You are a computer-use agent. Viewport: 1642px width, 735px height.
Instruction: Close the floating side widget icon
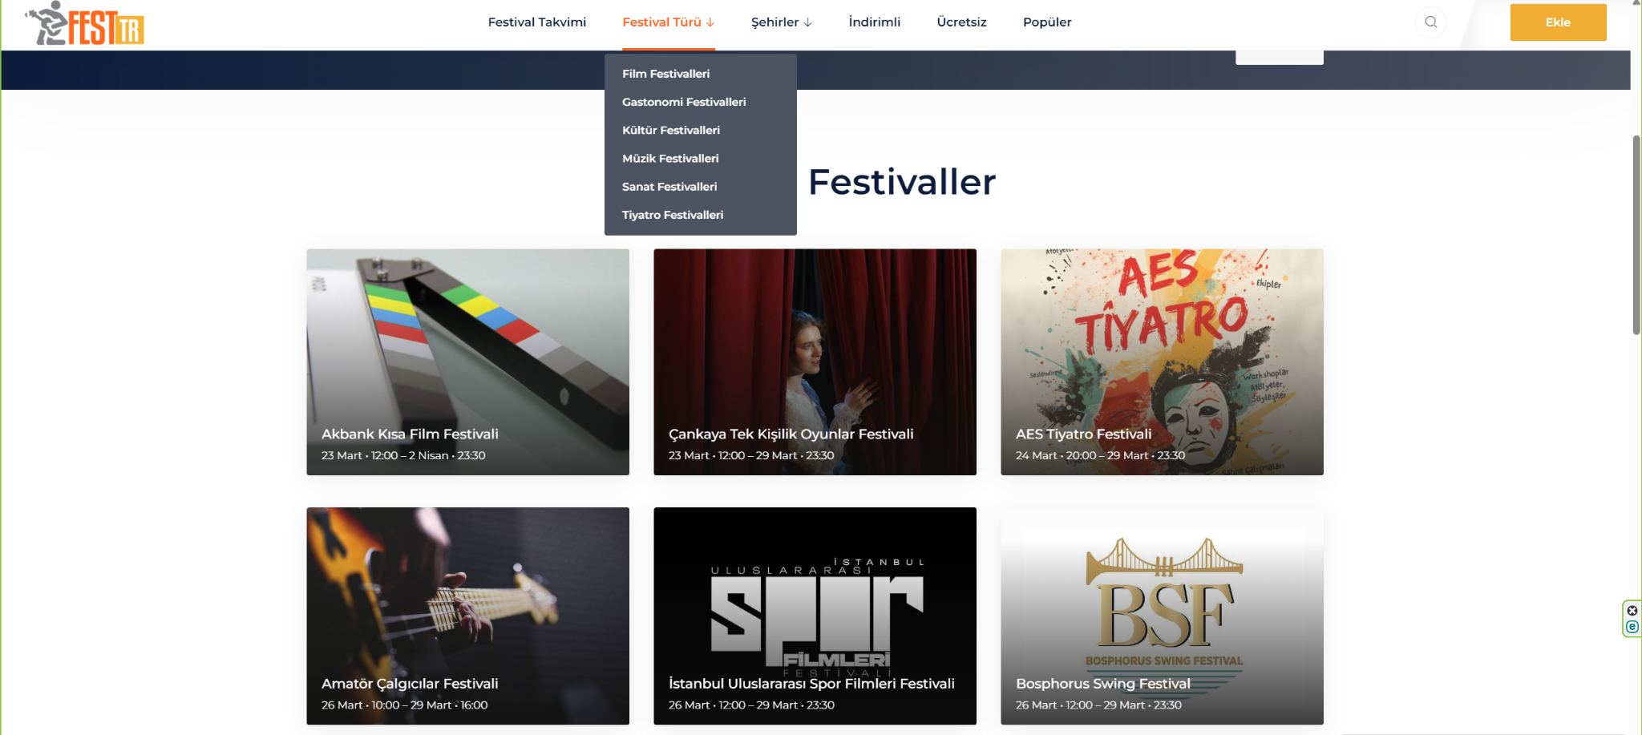pyautogui.click(x=1632, y=611)
